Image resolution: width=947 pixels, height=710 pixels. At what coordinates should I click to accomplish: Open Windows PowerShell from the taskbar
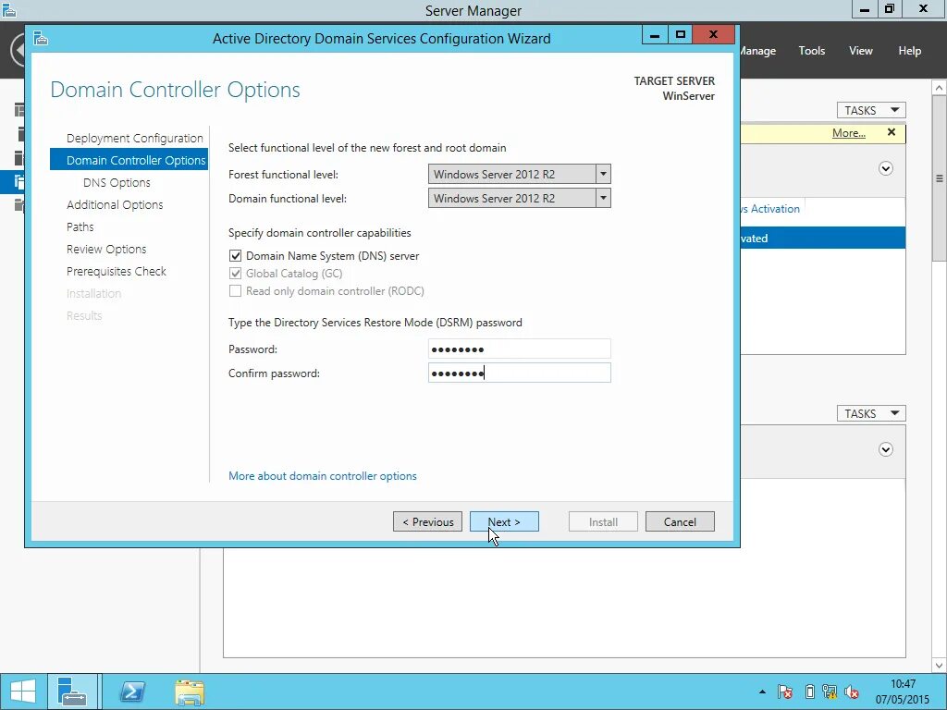pos(130,691)
